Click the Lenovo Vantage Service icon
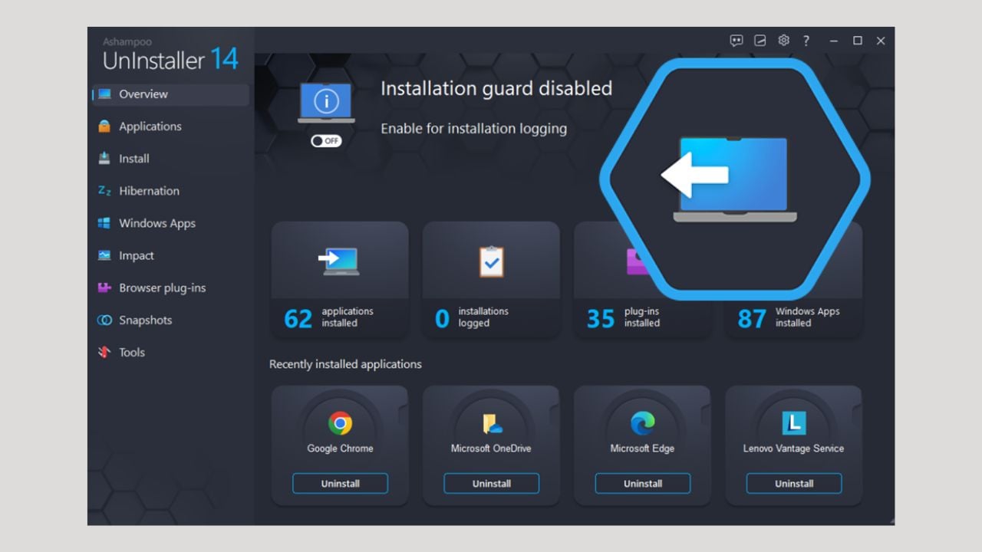 pos(794,423)
